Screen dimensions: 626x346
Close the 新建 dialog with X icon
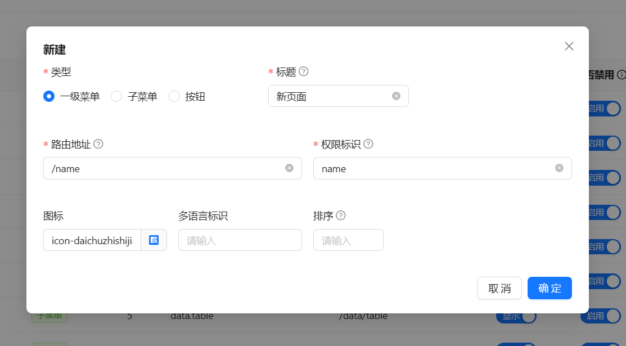(569, 46)
